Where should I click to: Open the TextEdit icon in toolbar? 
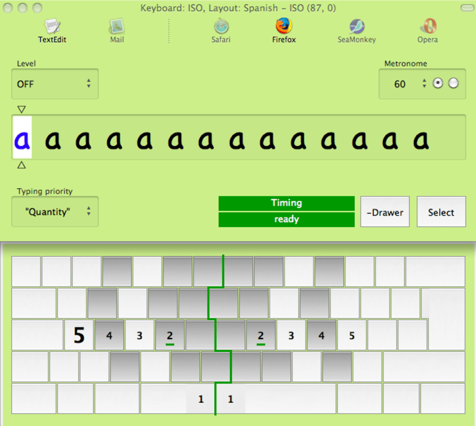click(52, 27)
